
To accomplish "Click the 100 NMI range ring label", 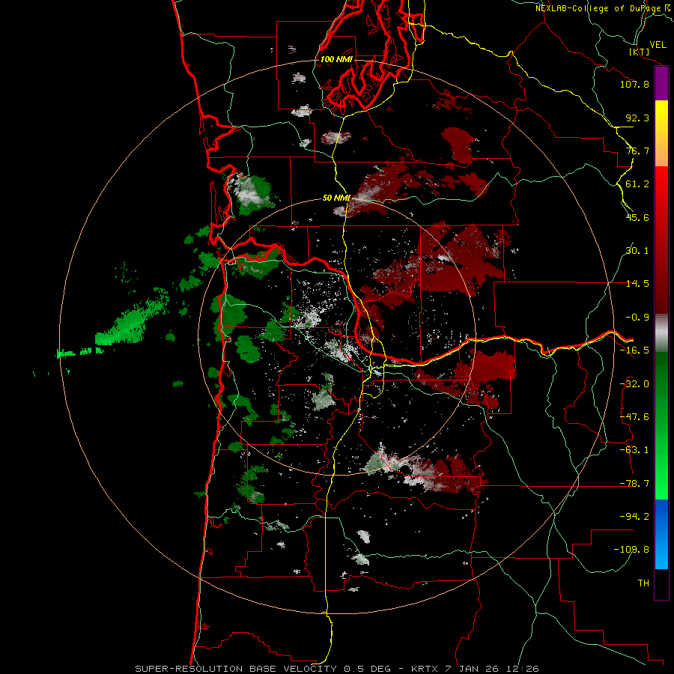I will click(x=336, y=59).
